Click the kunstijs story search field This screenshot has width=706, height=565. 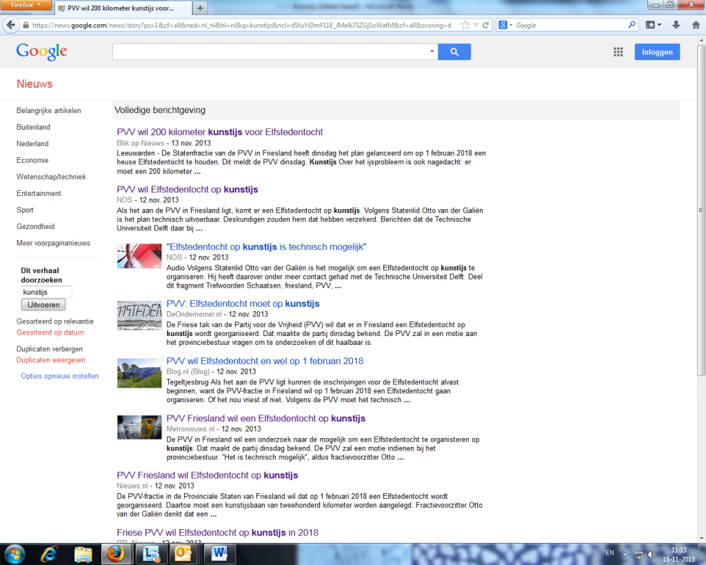(x=46, y=292)
